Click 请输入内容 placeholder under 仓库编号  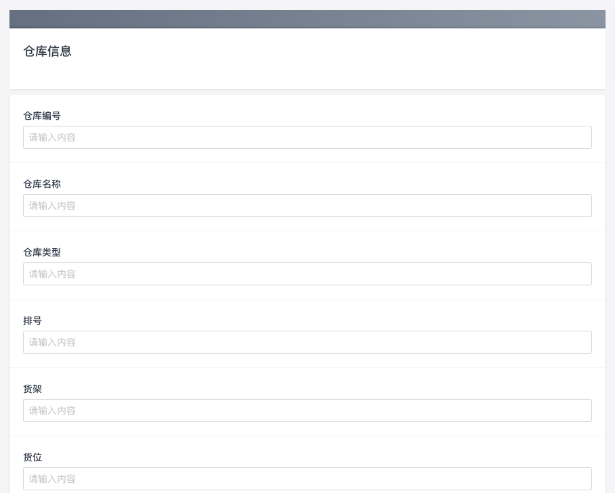click(x=52, y=137)
